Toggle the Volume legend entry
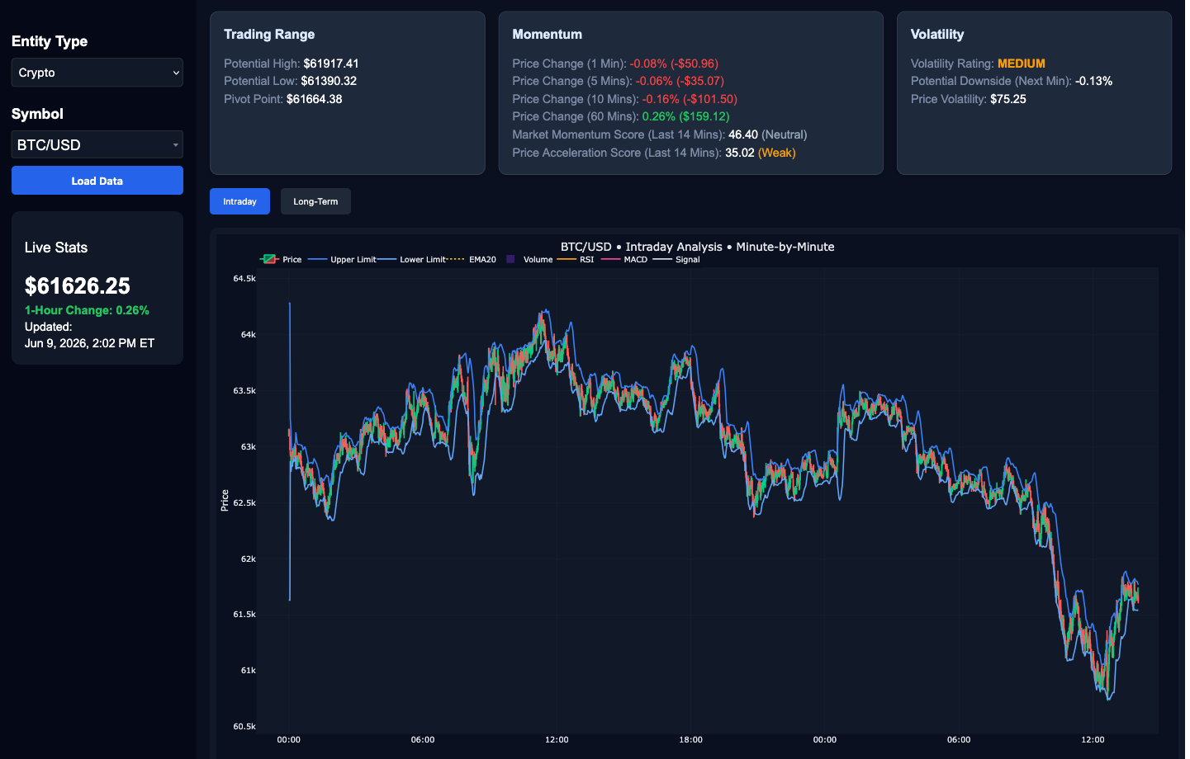This screenshot has width=1190, height=759. tap(529, 259)
